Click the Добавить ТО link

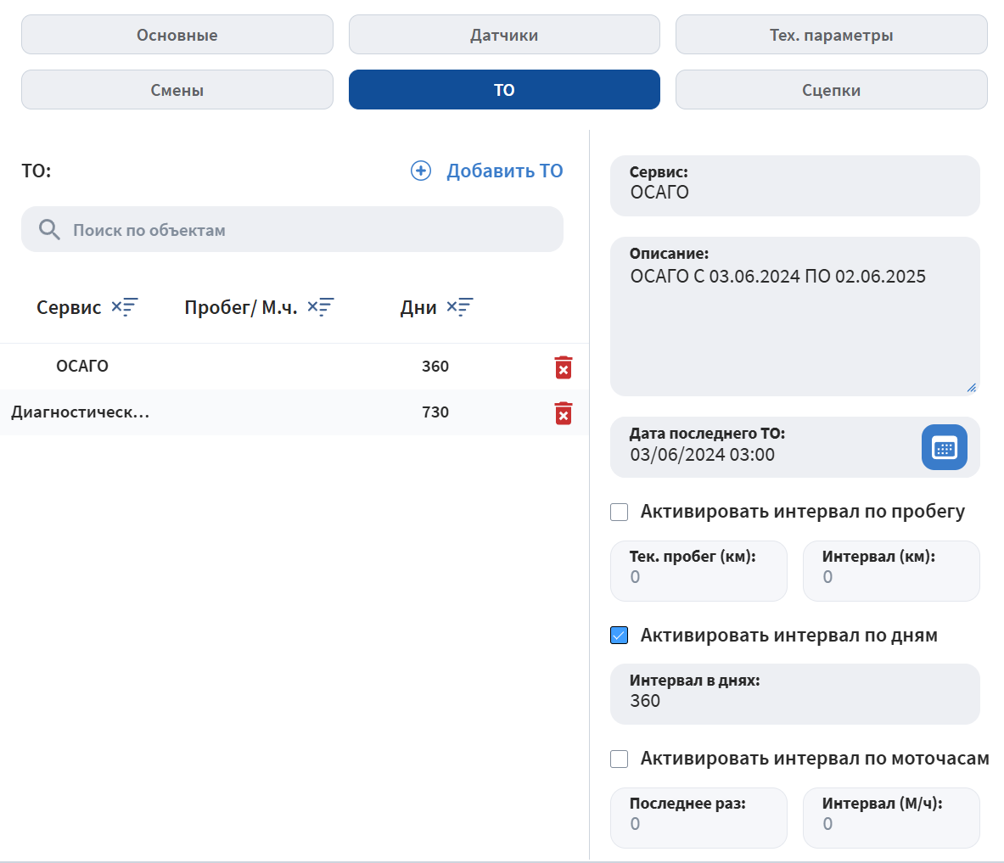tap(504, 171)
